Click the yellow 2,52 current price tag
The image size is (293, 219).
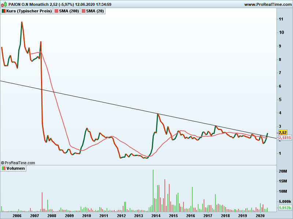(282, 132)
